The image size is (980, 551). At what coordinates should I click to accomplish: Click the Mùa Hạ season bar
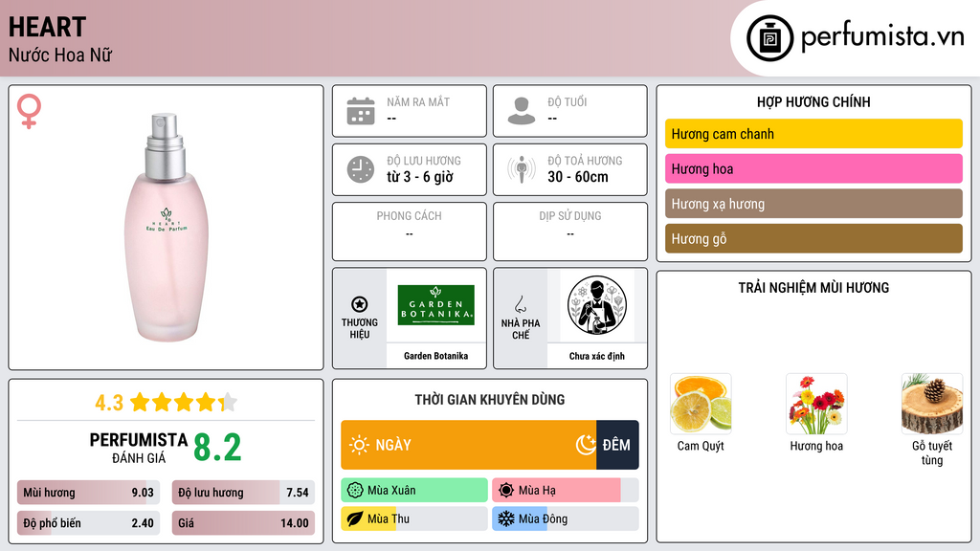click(x=566, y=491)
